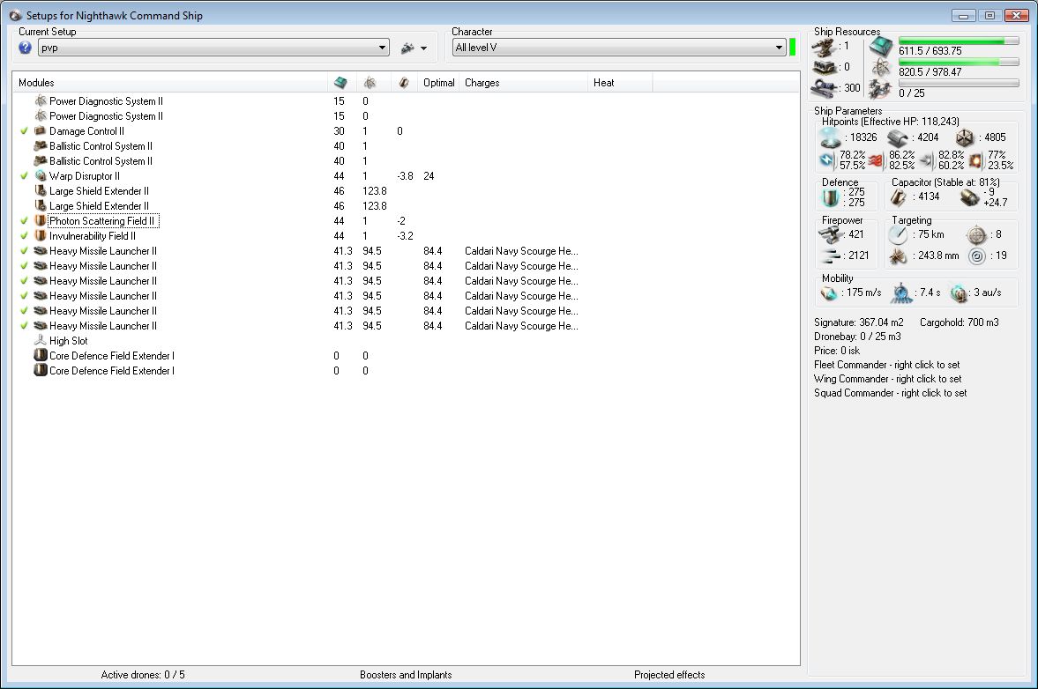Click the 'Dronebay: 0 / 25 m3' text
The height and width of the screenshot is (689, 1038).
857,337
